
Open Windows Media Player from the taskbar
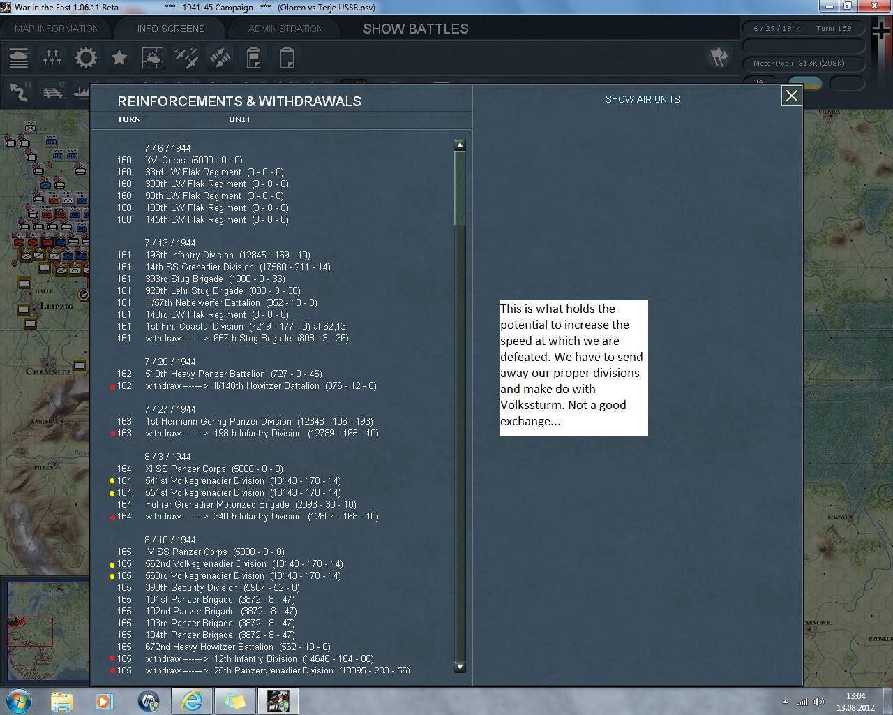(105, 701)
